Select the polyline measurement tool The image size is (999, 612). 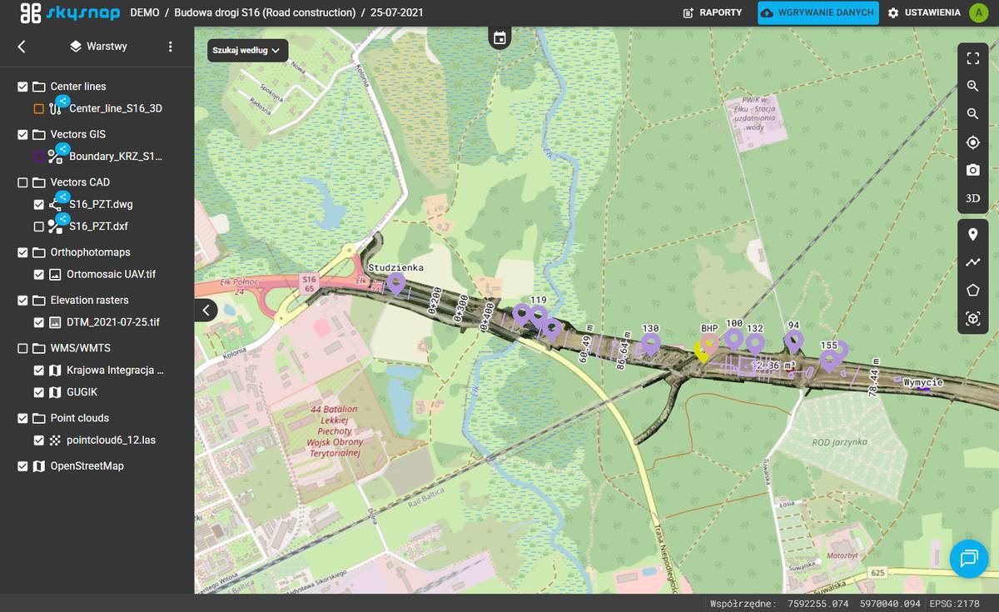(x=972, y=262)
